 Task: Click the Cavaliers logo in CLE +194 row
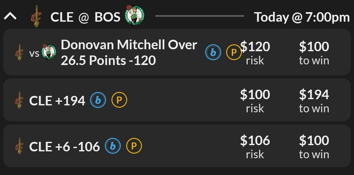point(20,101)
